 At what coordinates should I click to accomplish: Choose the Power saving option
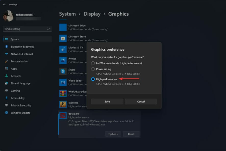pos(93,69)
